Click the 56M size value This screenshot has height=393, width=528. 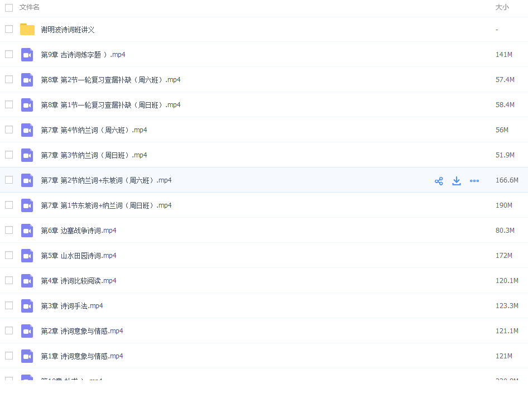(502, 130)
